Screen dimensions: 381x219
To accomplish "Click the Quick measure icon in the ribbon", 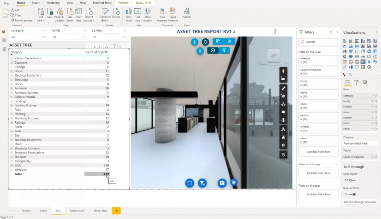I will (x=173, y=13).
